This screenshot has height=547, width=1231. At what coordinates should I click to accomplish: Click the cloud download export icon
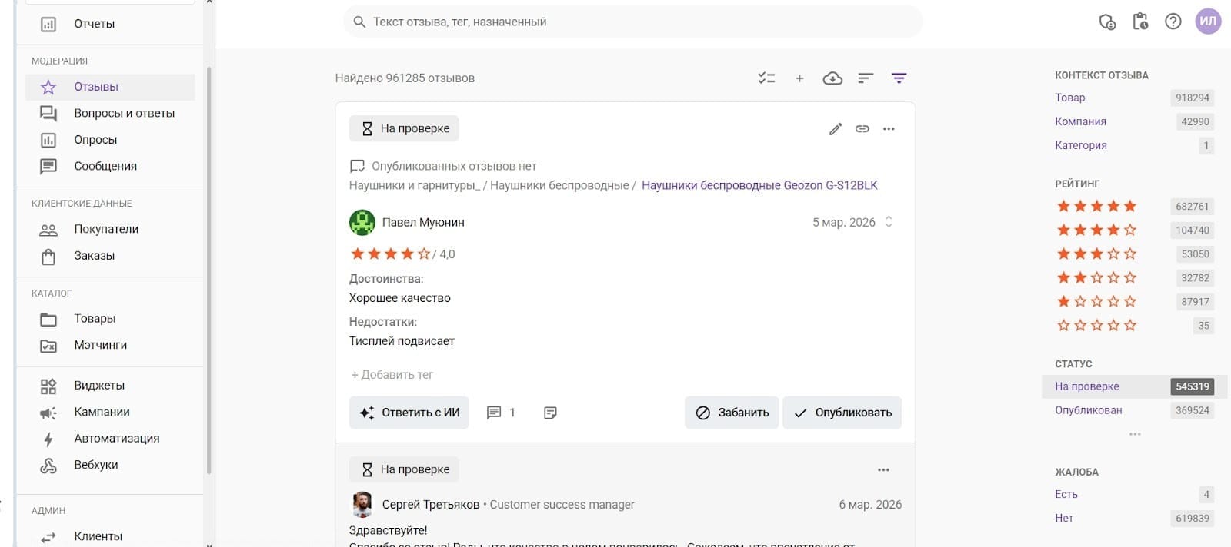tap(832, 78)
